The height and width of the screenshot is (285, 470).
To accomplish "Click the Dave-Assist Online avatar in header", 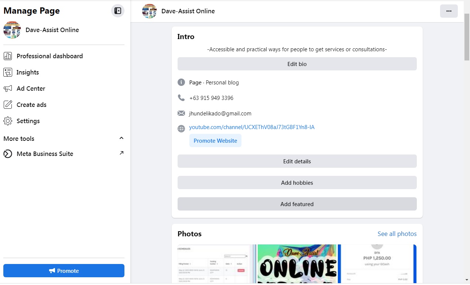I will 150,11.
